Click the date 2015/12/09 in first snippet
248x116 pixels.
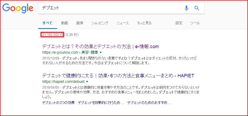(x=51, y=58)
